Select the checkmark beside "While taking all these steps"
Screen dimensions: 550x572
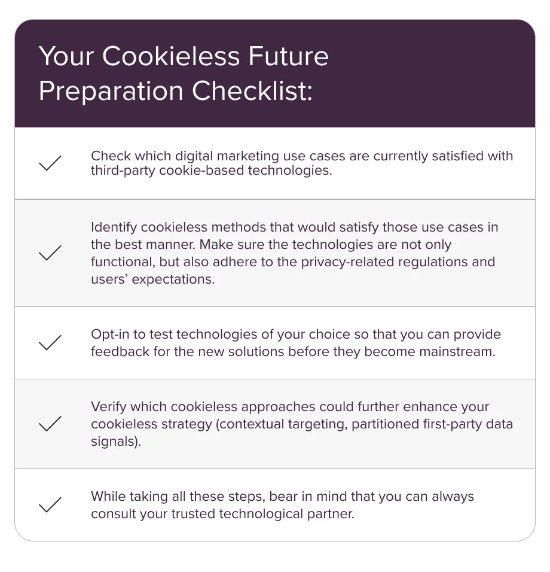(x=50, y=505)
